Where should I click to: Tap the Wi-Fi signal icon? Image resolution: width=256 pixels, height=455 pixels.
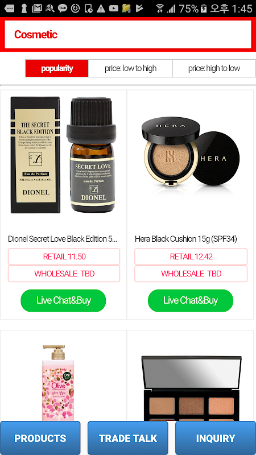[160, 9]
